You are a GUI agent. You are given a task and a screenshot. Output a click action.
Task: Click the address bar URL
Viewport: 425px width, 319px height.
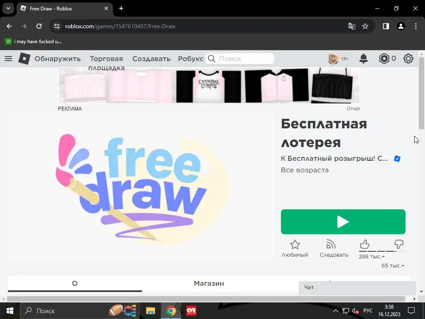(x=120, y=26)
